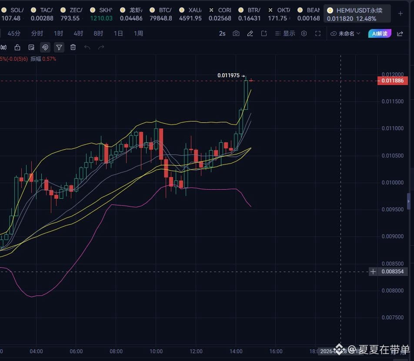414x361 pixels.
Task: Click the edit drawings list icon
Action: [31, 47]
